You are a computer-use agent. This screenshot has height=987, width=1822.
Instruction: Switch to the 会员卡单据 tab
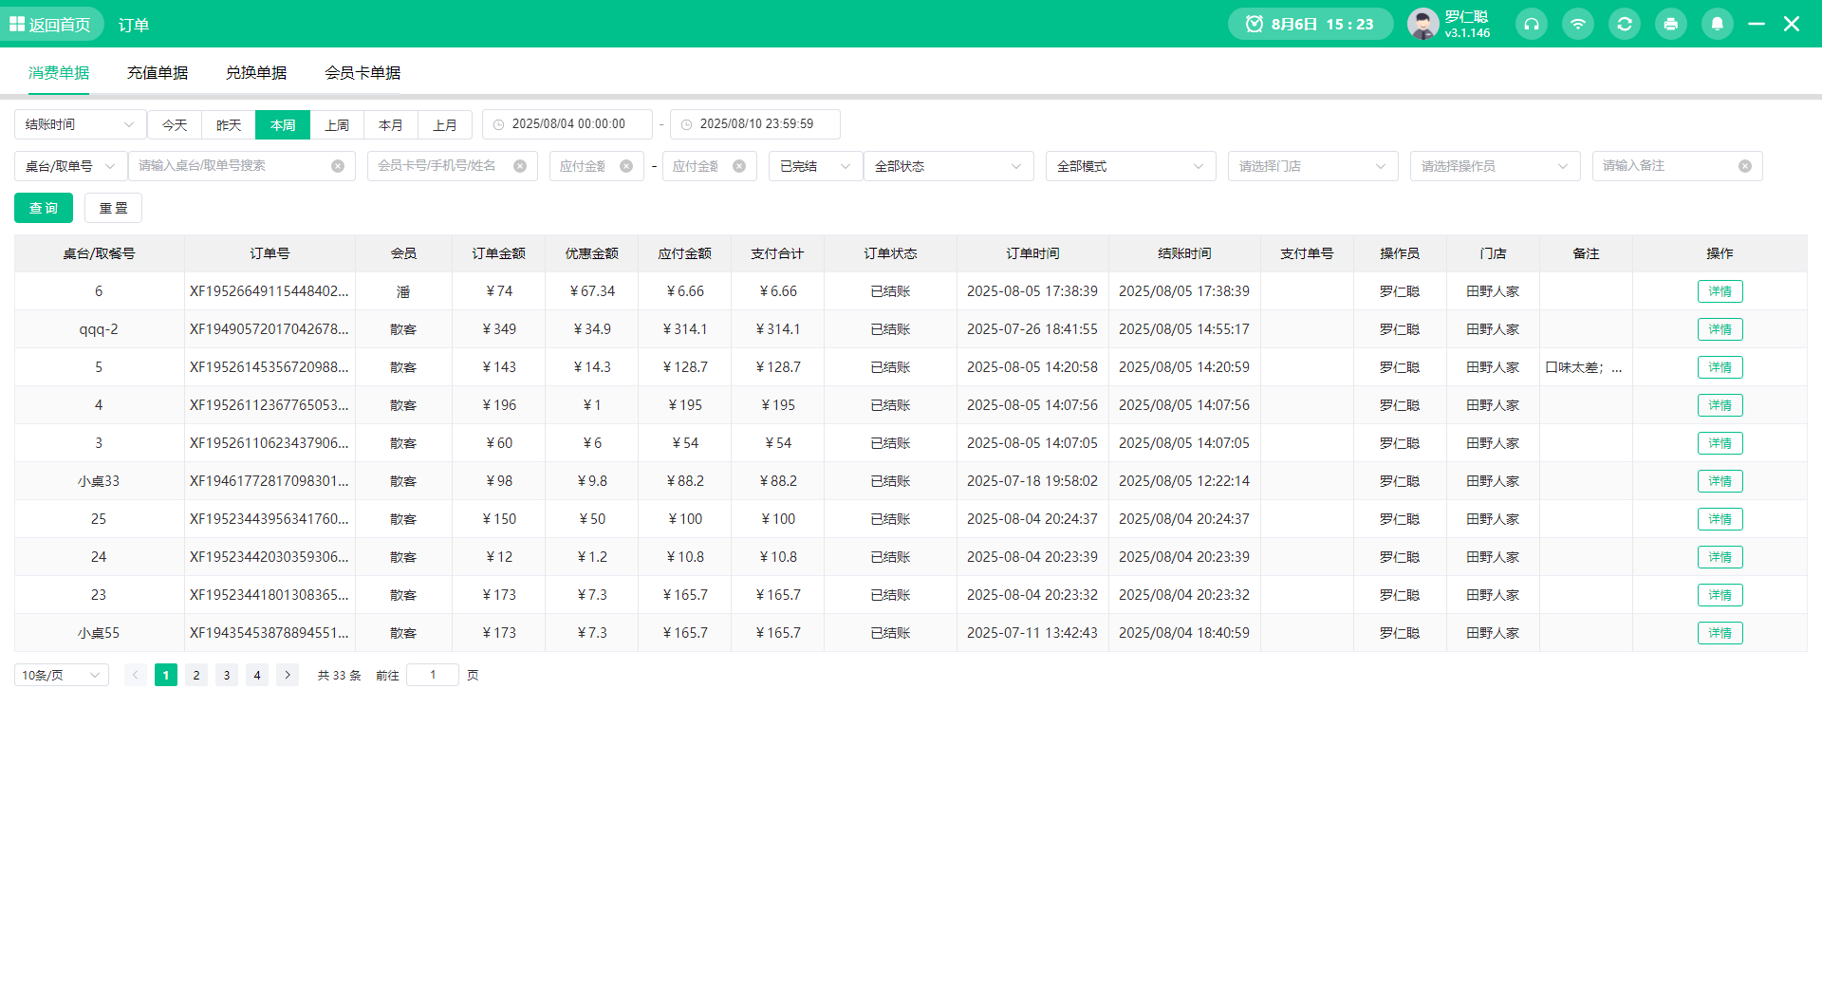363,73
